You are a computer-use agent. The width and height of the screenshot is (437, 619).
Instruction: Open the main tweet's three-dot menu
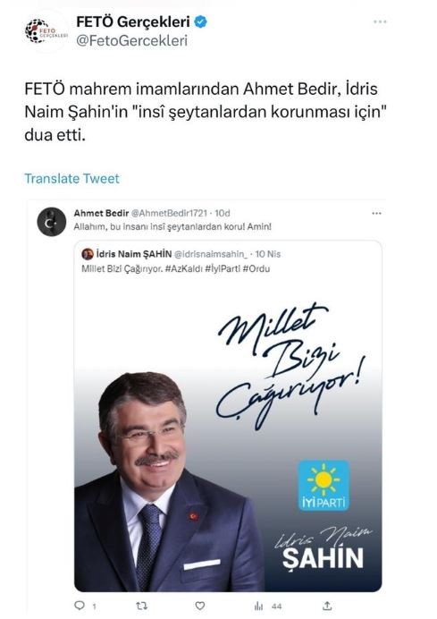click(x=380, y=21)
